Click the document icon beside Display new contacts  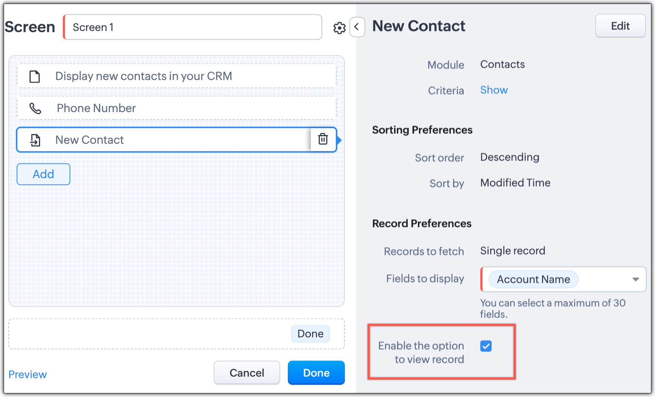tap(35, 76)
